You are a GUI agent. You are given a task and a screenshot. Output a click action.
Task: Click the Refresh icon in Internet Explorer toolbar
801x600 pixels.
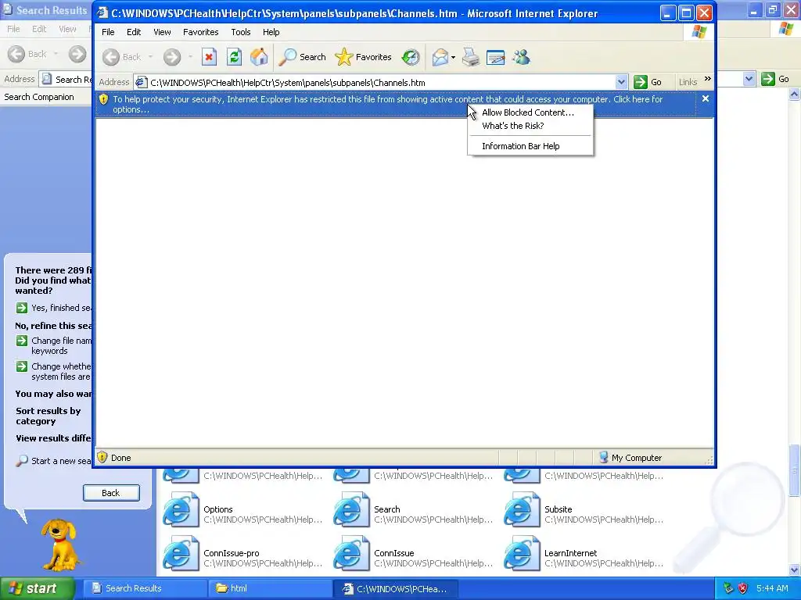[x=234, y=57]
